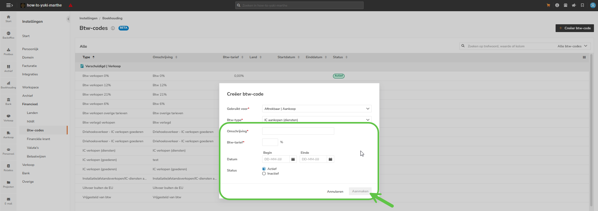Open the Gebruikt voor dropdown
Image resolution: width=598 pixels, height=211 pixels.
pos(317,109)
